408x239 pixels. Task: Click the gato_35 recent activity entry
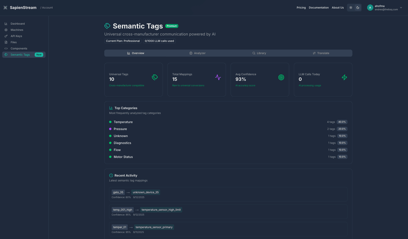[118, 192]
